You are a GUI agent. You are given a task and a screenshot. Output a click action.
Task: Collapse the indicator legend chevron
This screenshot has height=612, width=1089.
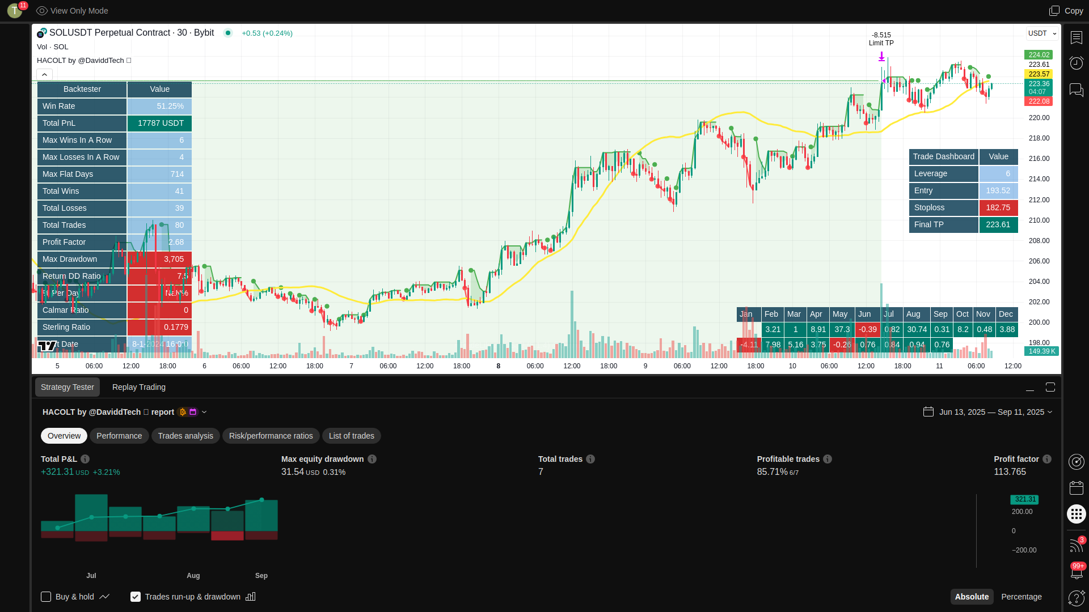(44, 74)
